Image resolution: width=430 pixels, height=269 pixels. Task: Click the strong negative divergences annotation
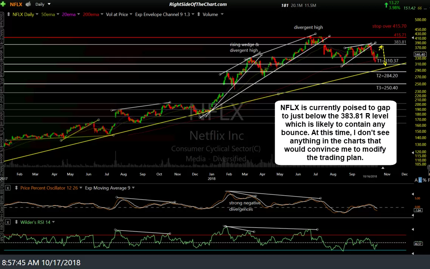(x=244, y=206)
